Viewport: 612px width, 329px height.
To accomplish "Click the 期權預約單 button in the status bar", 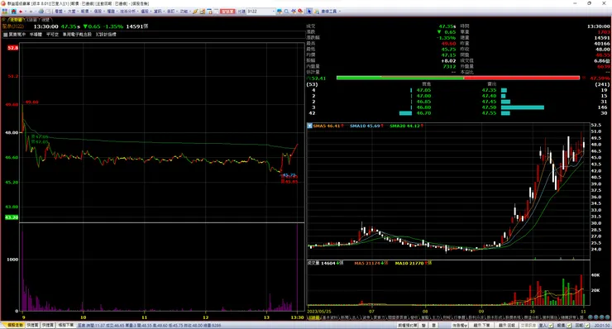I will click(408, 325).
